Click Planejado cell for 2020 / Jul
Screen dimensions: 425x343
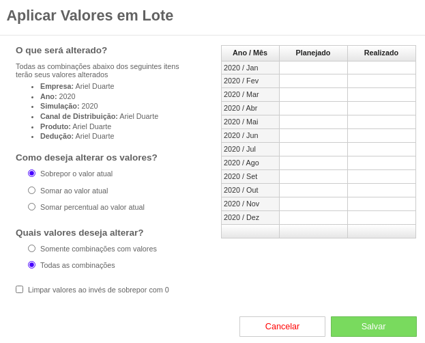coord(313,150)
